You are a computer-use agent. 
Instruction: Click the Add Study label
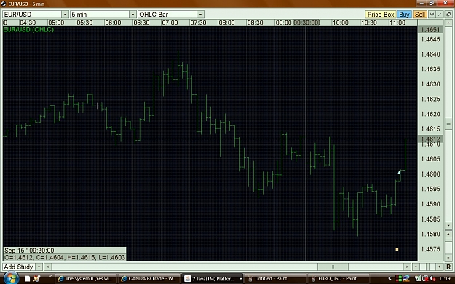pyautogui.click(x=19, y=267)
